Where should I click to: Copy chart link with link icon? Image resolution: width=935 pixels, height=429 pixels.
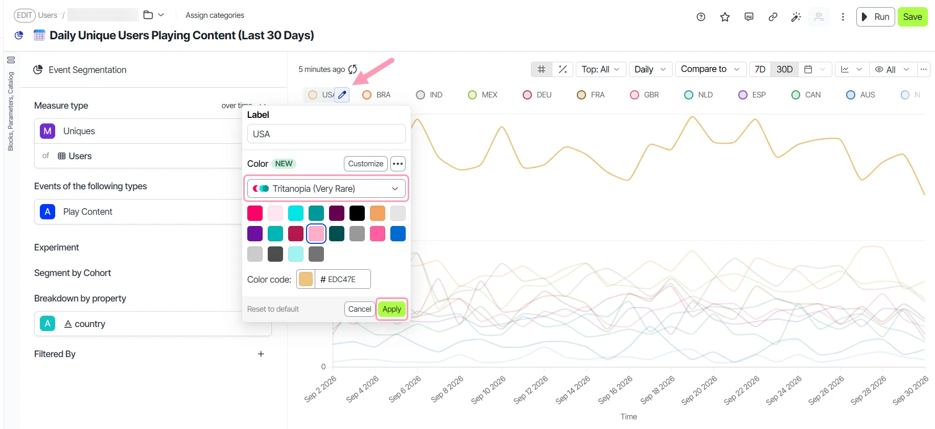(x=773, y=17)
